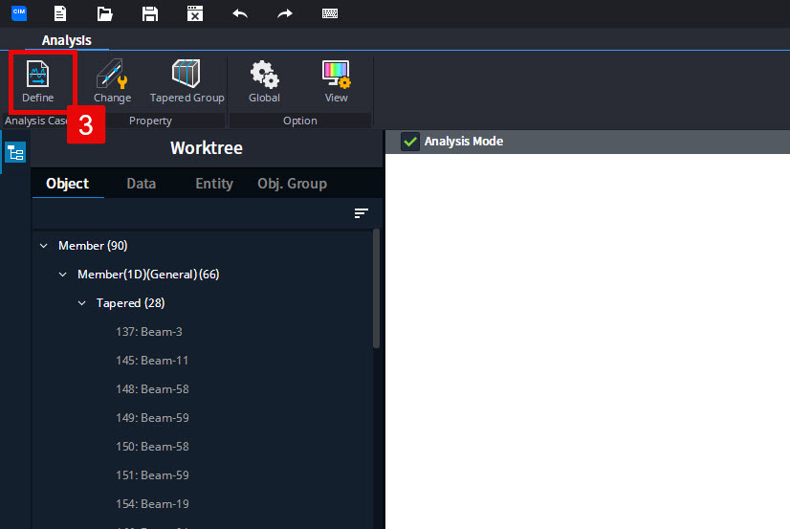Viewport: 790px width, 529px height.
Task: Open the keyboard shortcuts icon
Action: click(x=330, y=13)
